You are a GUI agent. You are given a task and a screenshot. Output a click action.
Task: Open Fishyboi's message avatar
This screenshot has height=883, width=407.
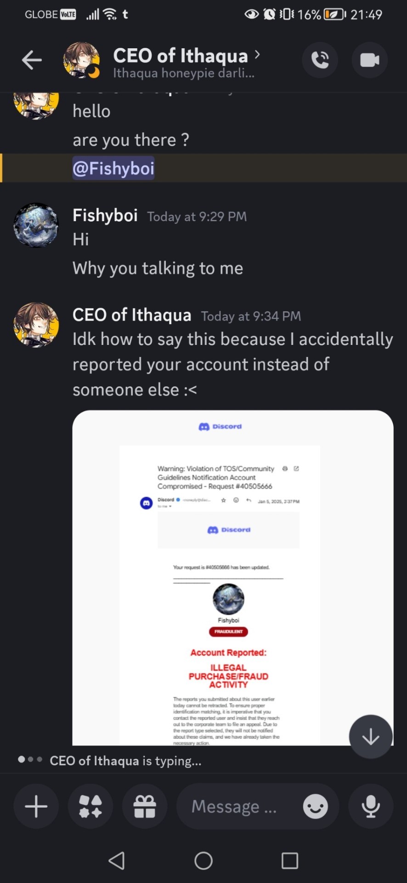click(x=36, y=225)
